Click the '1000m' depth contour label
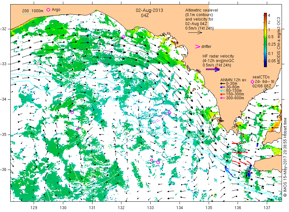 (38, 11)
